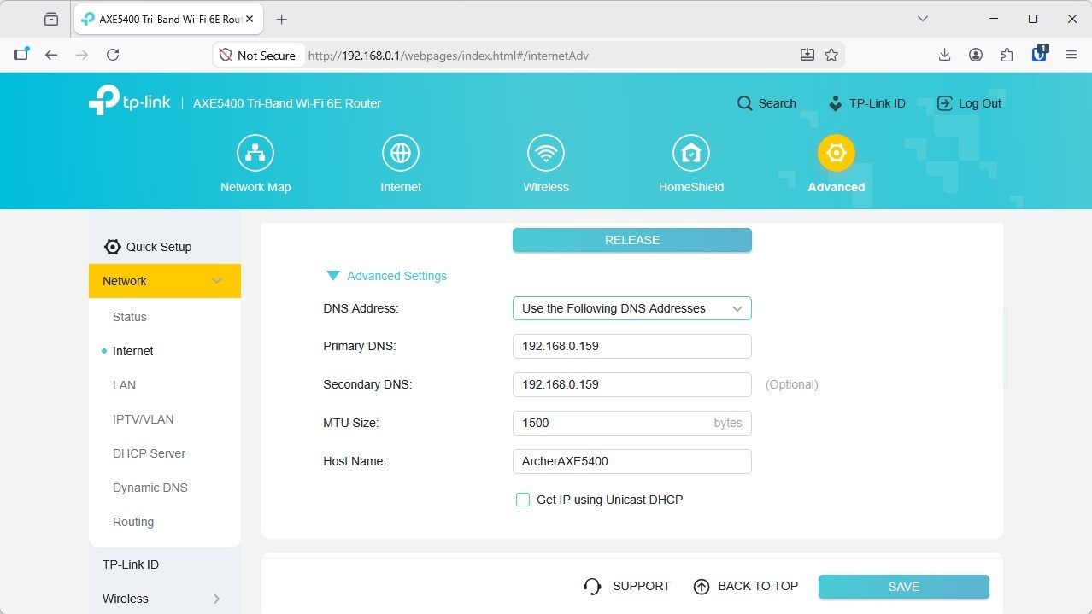1092x614 pixels.
Task: Go back with browser back arrow
Action: [51, 55]
